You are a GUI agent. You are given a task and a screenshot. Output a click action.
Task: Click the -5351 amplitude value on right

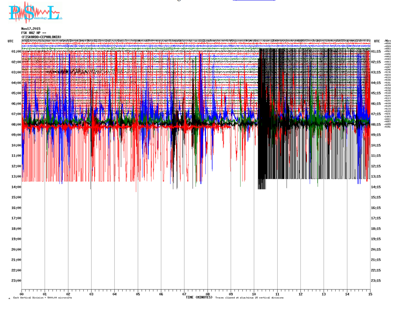387,127
